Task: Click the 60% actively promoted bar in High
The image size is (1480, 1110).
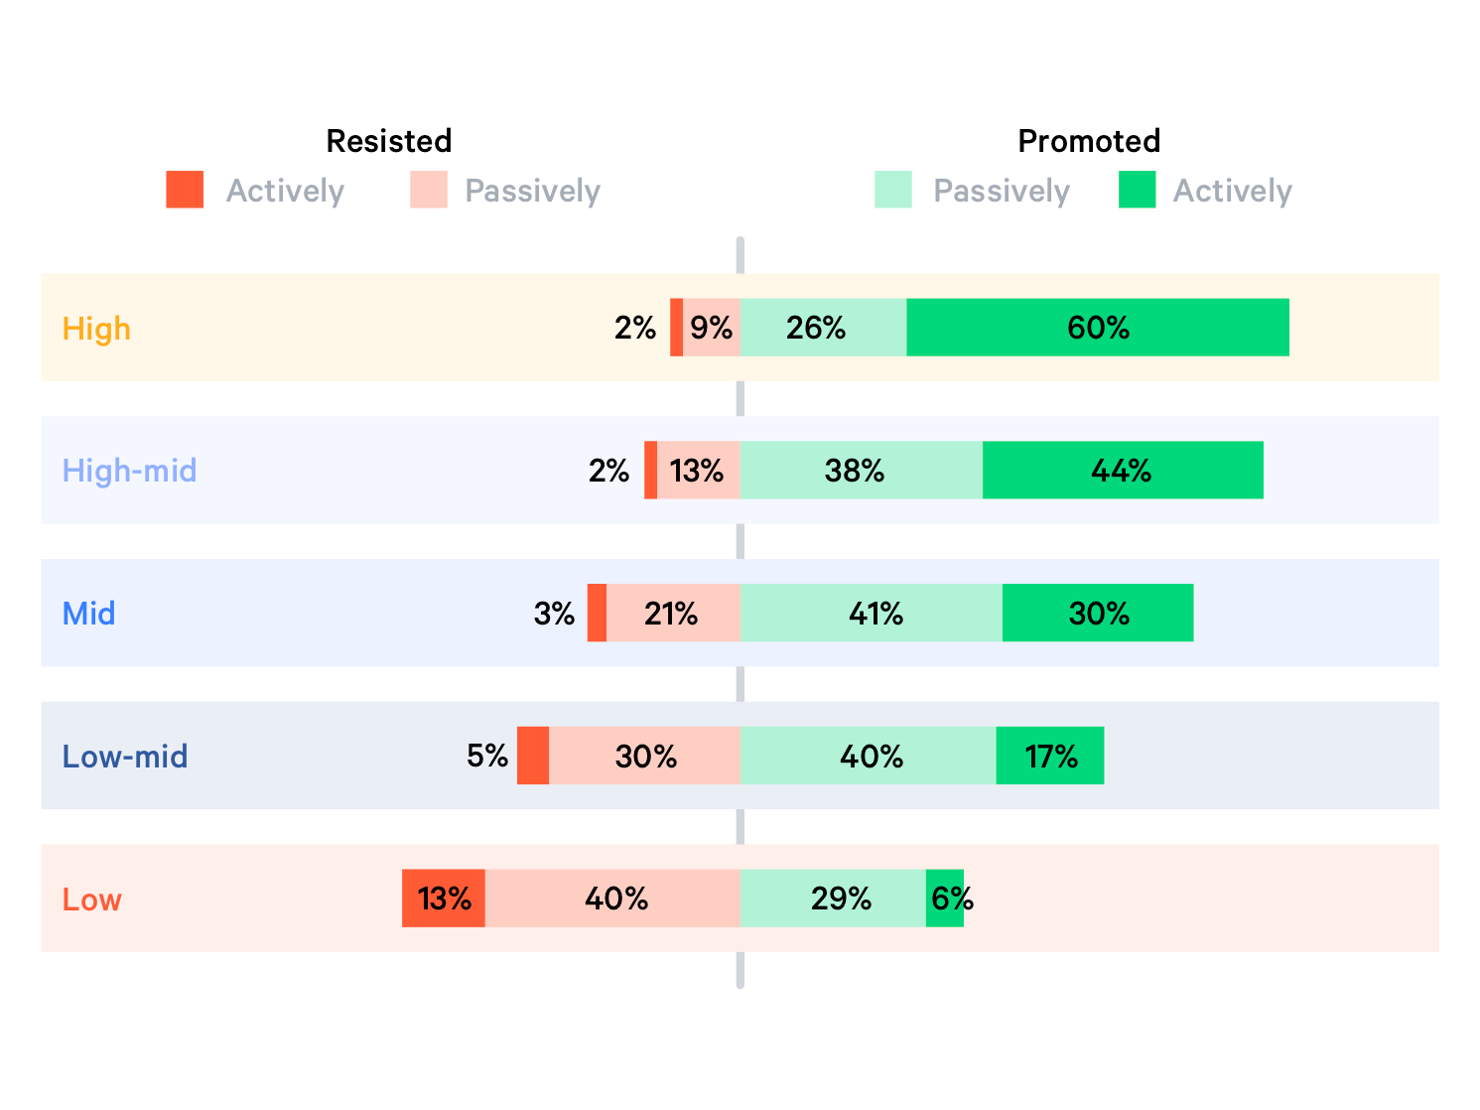Action: coord(1098,328)
